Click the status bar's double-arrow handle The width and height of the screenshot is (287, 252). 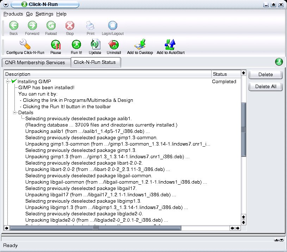[279, 240]
